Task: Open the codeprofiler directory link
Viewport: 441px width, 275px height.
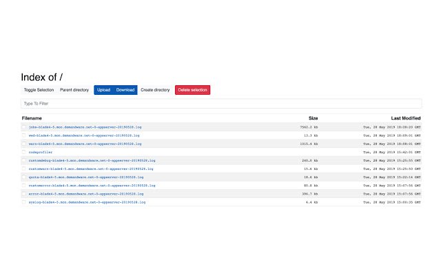Action: tap(41, 152)
